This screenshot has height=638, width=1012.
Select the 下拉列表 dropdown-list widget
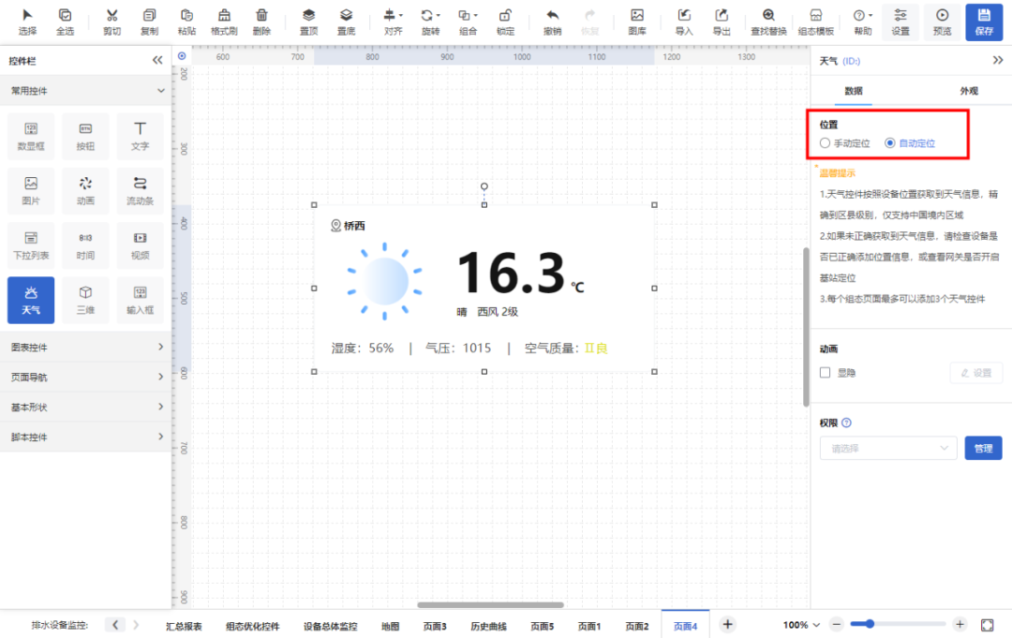click(x=31, y=245)
